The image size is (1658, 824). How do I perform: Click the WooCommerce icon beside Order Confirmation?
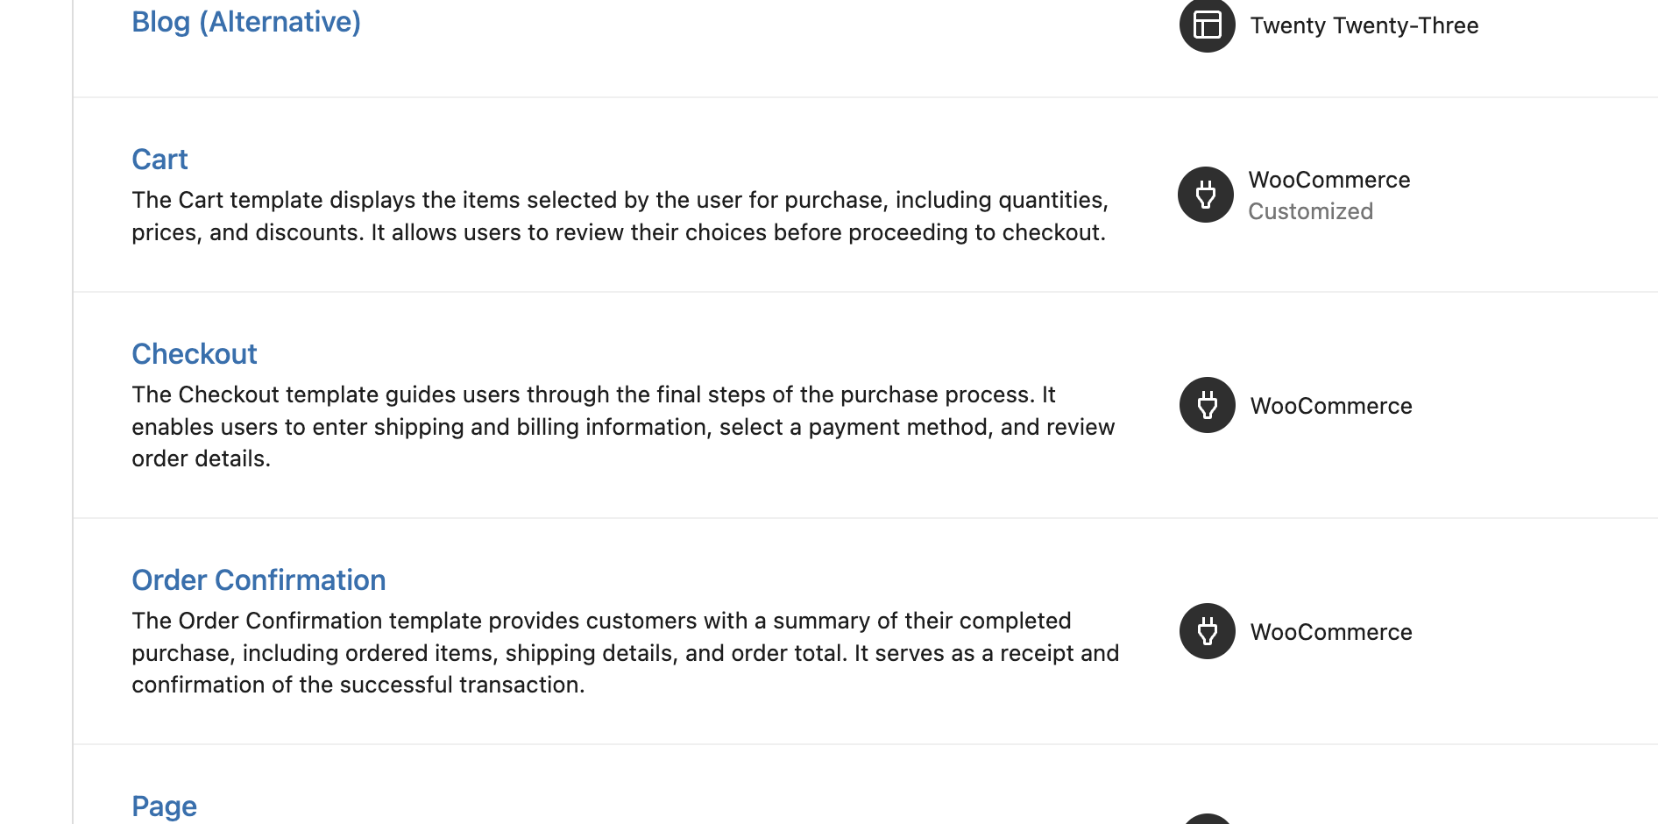coord(1207,631)
